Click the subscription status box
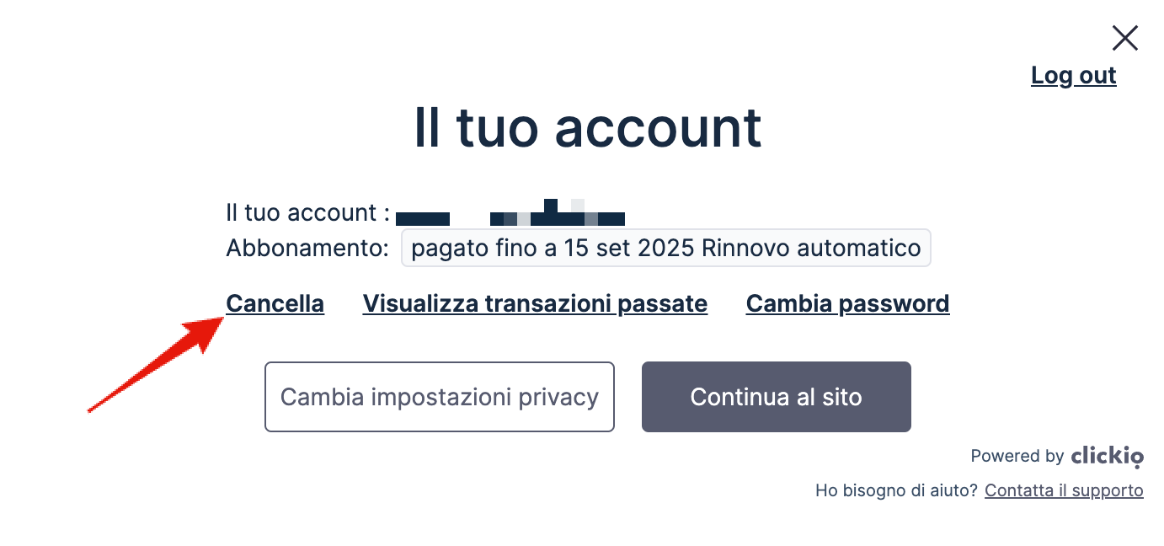The width and height of the screenshot is (1164, 546). pyautogui.click(x=666, y=249)
